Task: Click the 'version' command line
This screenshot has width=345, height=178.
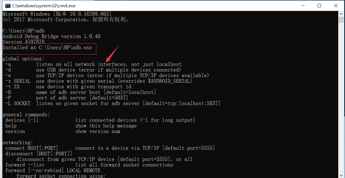Action: coord(15,131)
